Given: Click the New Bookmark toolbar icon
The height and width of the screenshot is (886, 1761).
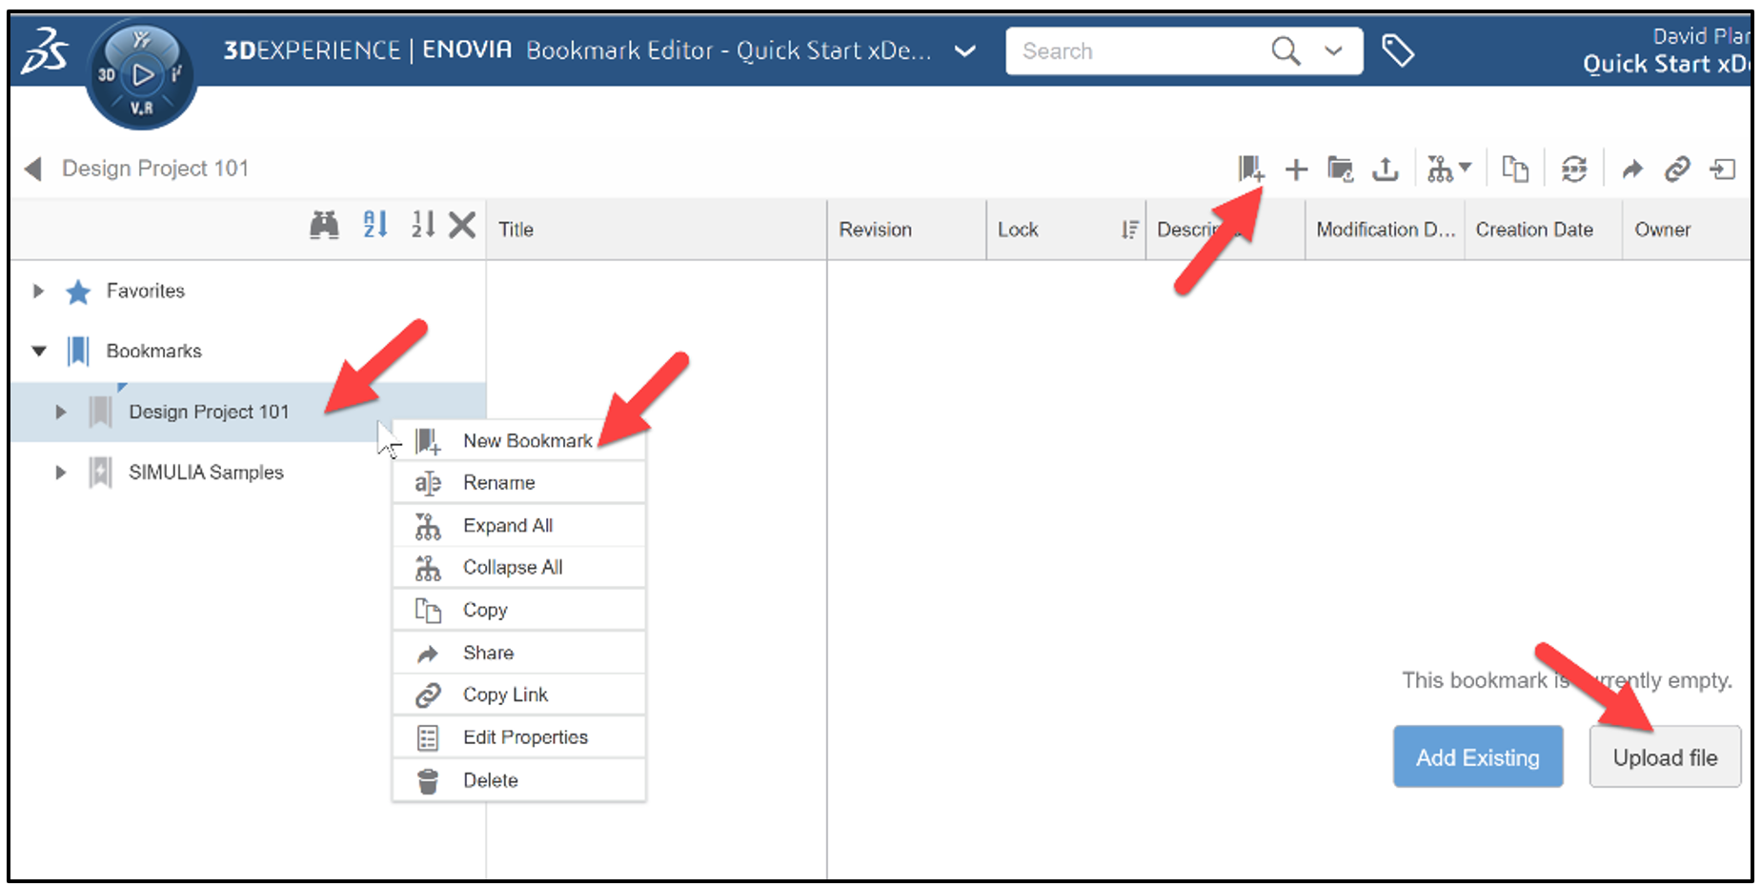Looking at the screenshot, I should pos(1249,168).
